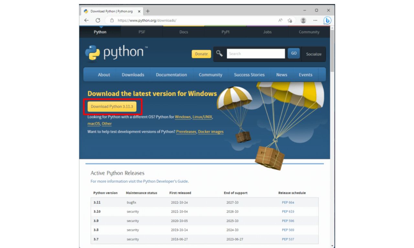The image size is (414, 248).
Task: Launch the Bing sidebar icon
Action: [x=328, y=20]
